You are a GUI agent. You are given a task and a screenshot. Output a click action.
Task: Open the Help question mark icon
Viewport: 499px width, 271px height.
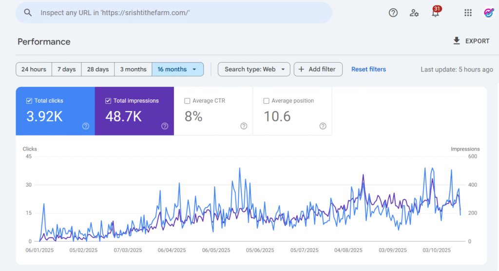click(x=393, y=13)
